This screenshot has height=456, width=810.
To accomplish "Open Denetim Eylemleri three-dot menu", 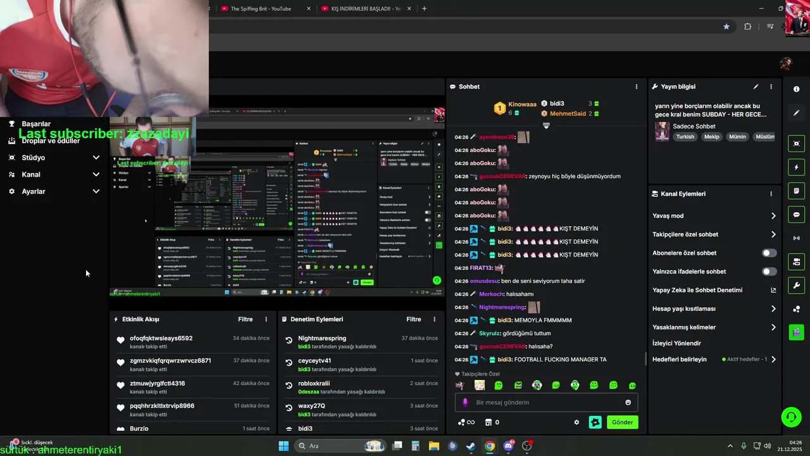I will tap(434, 319).
